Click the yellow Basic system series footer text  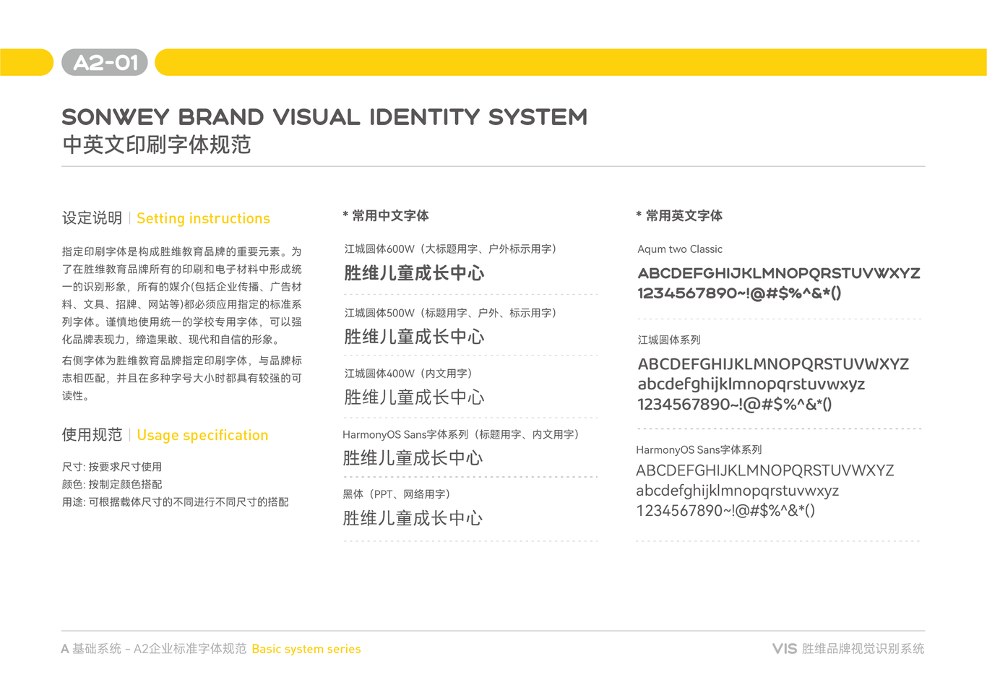coord(306,649)
